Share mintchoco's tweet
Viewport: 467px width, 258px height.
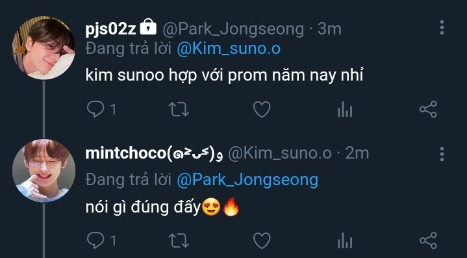tap(428, 240)
